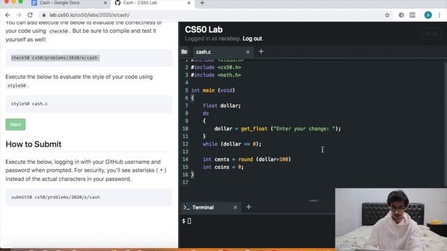
Task: Click the submit50 command code block
Action: point(89,197)
